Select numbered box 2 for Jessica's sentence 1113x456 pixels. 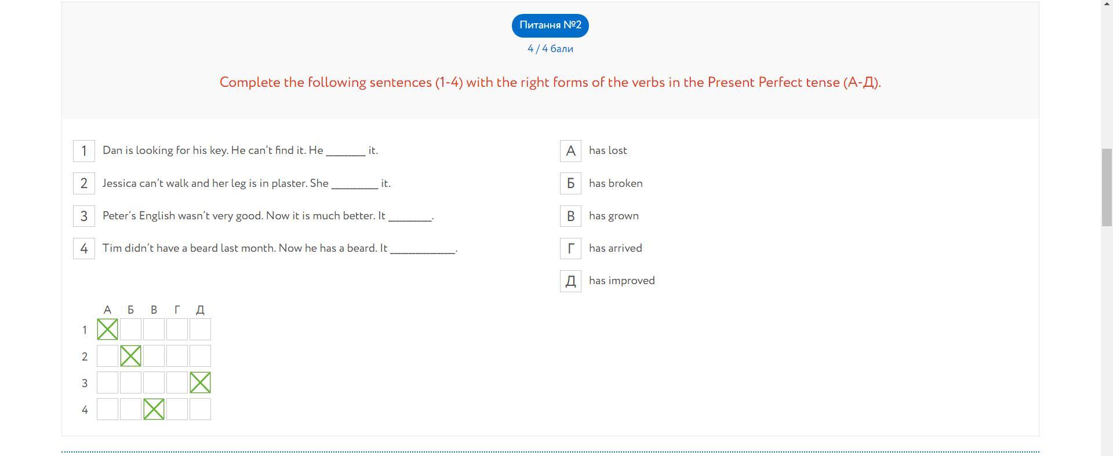84,183
